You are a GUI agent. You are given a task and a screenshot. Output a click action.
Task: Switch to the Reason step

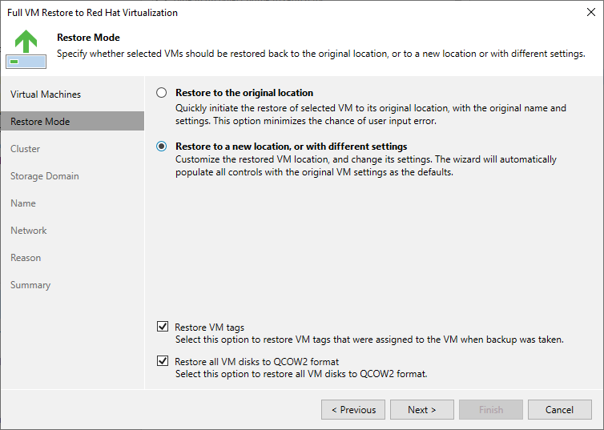pos(26,258)
